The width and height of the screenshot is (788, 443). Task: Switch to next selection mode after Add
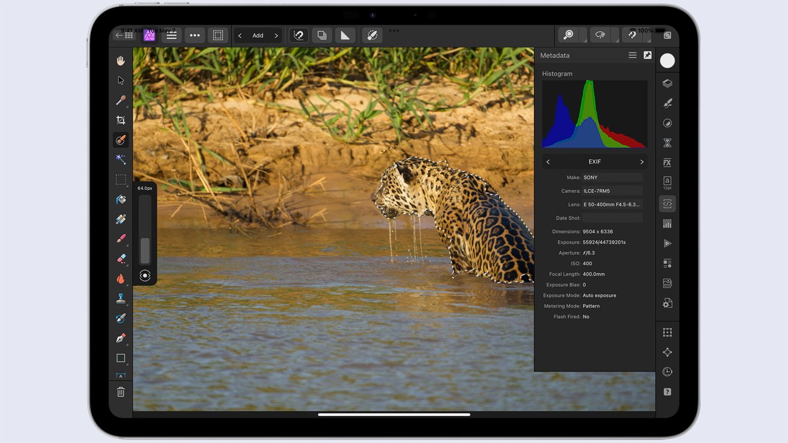(x=276, y=36)
